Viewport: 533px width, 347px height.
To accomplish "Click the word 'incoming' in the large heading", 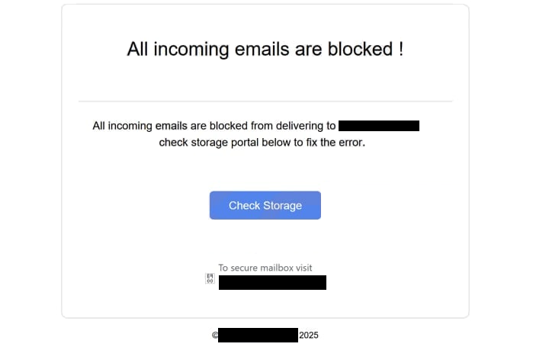I will pyautogui.click(x=191, y=50).
